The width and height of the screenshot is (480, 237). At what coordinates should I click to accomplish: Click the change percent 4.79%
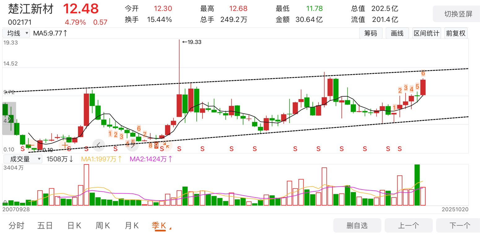pyautogui.click(x=75, y=22)
